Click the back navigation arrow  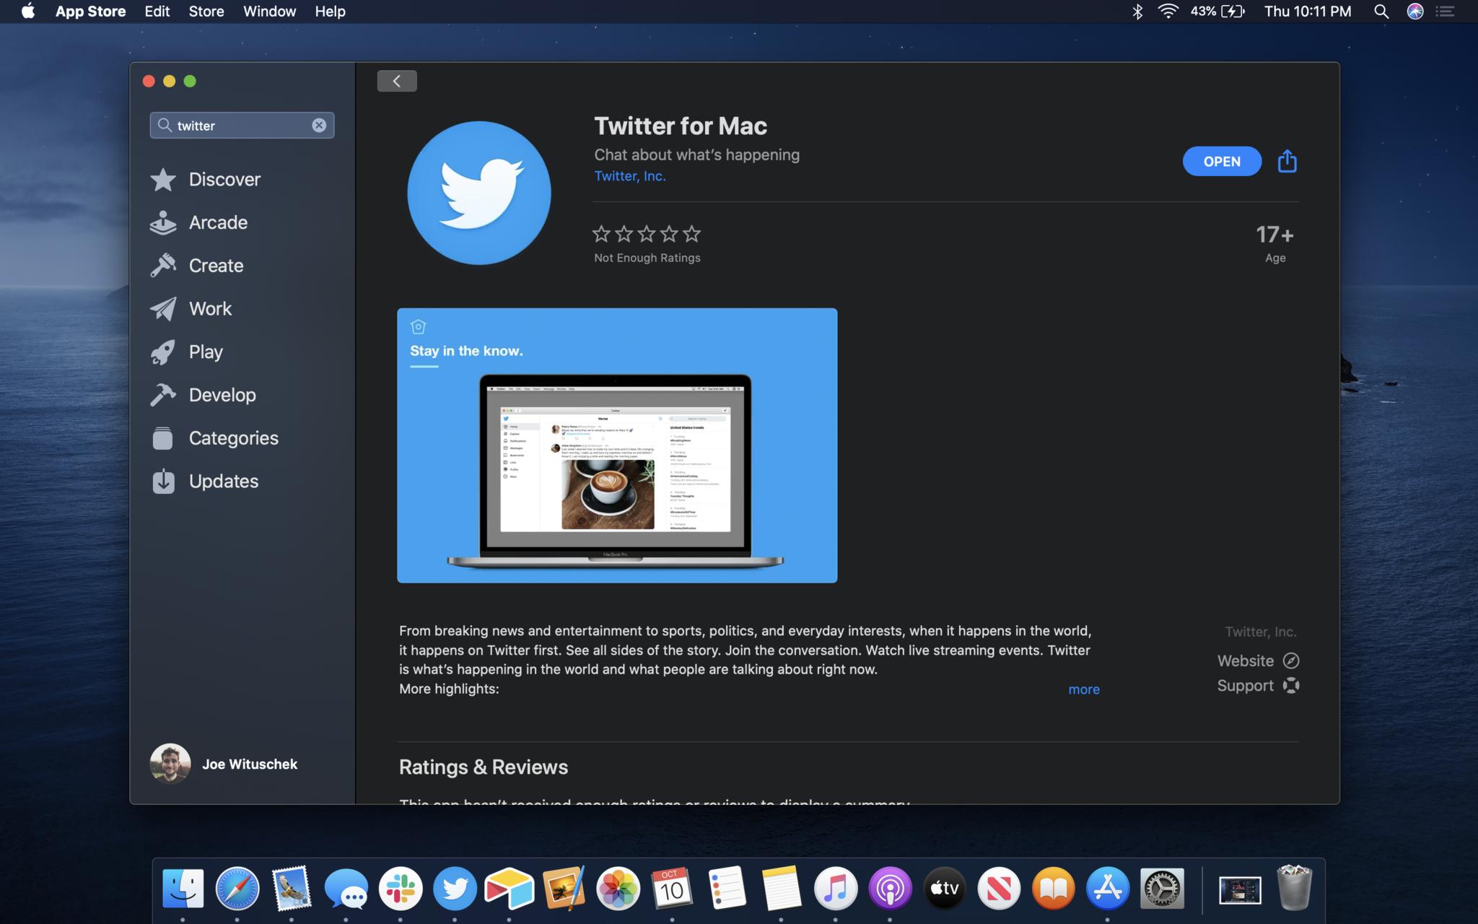click(397, 80)
